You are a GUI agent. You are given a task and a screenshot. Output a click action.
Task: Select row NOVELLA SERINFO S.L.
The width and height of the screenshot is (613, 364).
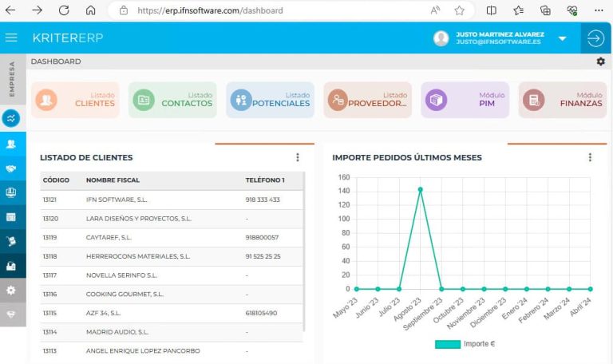point(172,275)
